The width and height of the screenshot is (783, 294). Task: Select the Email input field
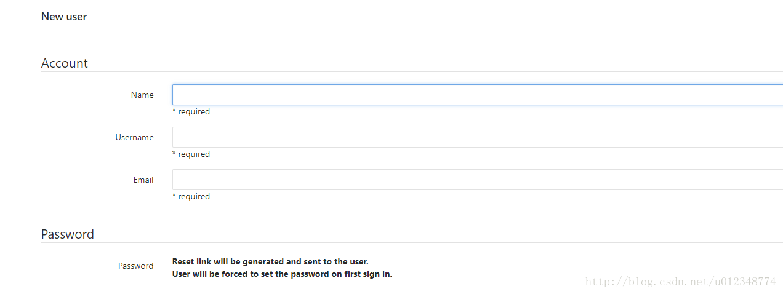point(477,180)
